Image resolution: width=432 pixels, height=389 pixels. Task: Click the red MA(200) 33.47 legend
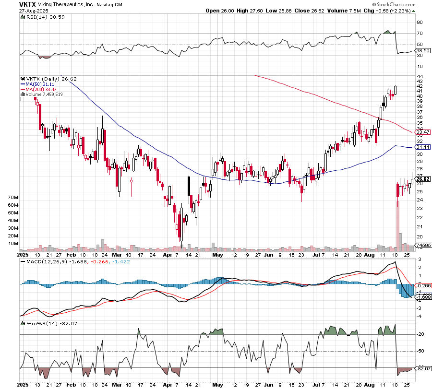(x=38, y=90)
